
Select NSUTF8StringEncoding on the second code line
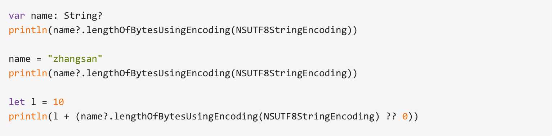click(x=292, y=31)
